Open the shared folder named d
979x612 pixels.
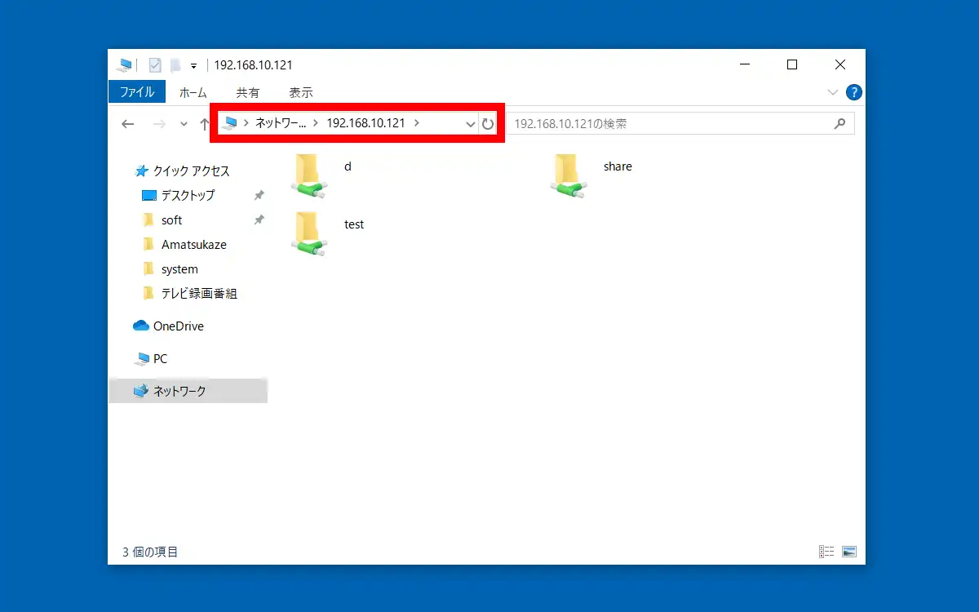(x=310, y=175)
